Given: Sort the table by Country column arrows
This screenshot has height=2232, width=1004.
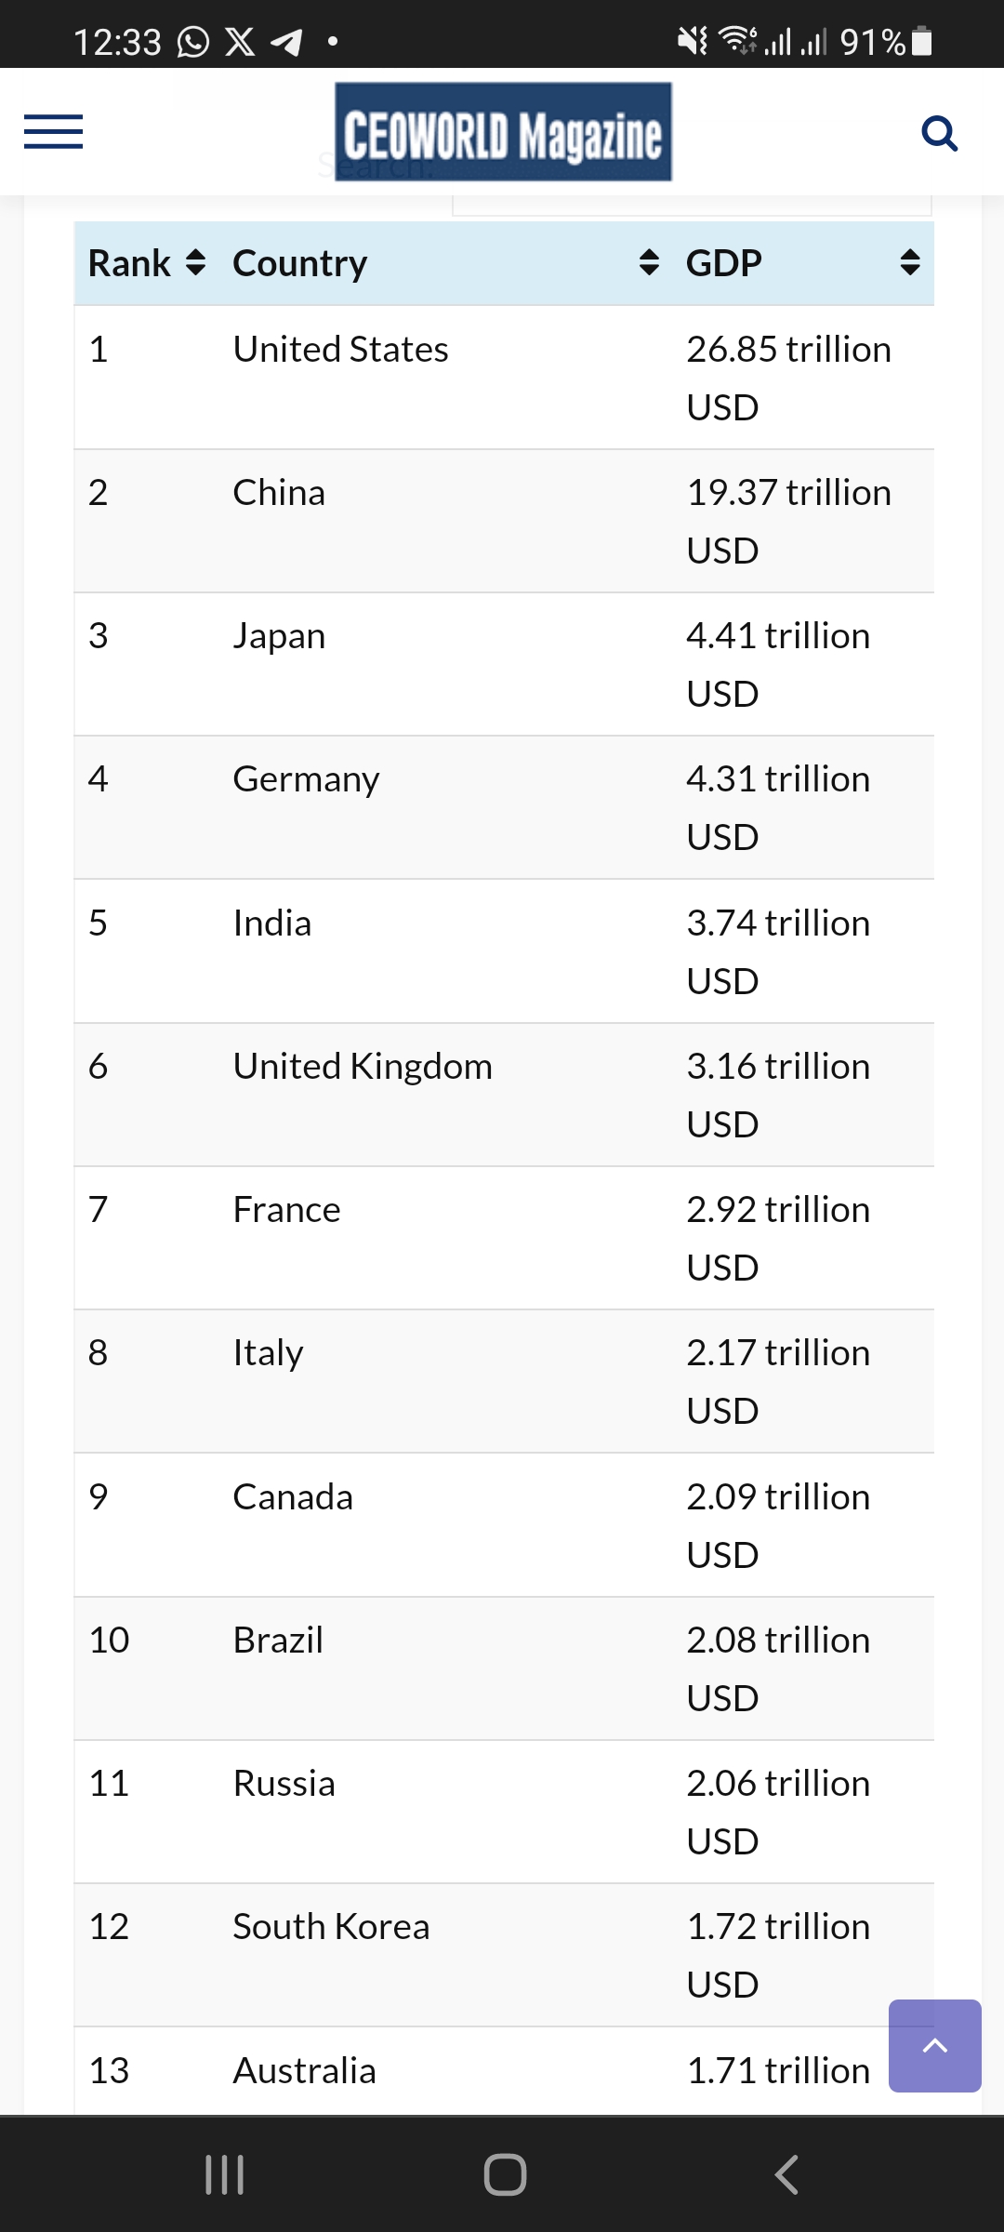Looking at the screenshot, I should 649,263.
